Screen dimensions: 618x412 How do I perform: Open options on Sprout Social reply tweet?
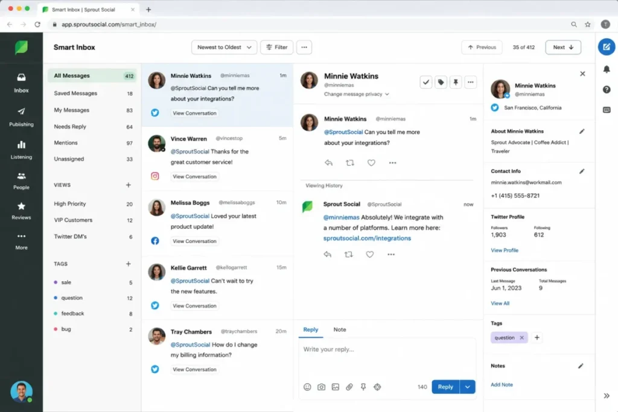tap(391, 255)
